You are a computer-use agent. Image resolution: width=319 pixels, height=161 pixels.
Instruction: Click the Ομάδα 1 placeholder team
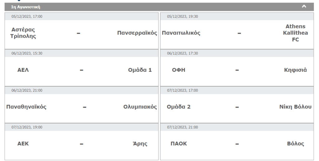tap(140, 70)
